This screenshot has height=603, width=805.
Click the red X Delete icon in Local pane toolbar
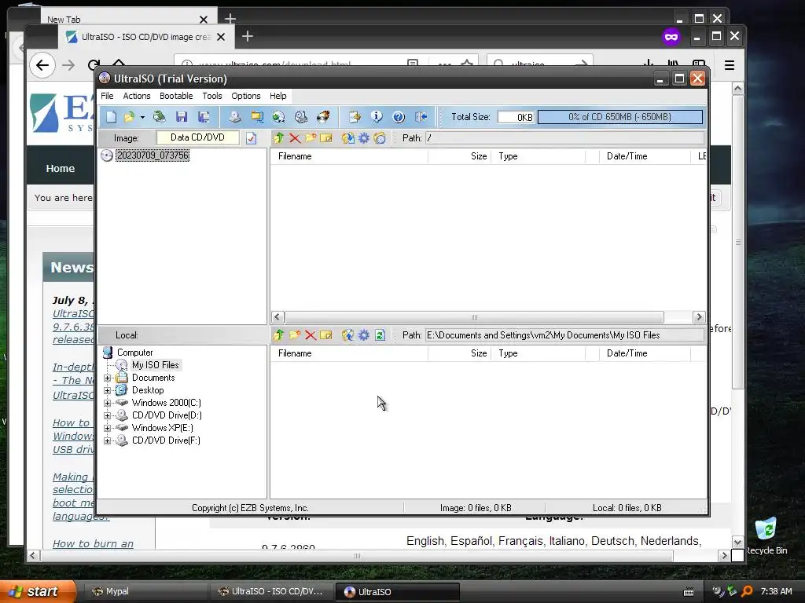tap(311, 334)
